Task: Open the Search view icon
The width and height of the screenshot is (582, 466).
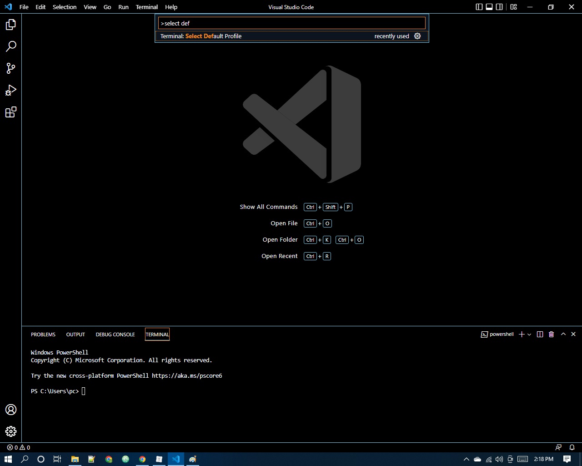Action: coord(11,46)
